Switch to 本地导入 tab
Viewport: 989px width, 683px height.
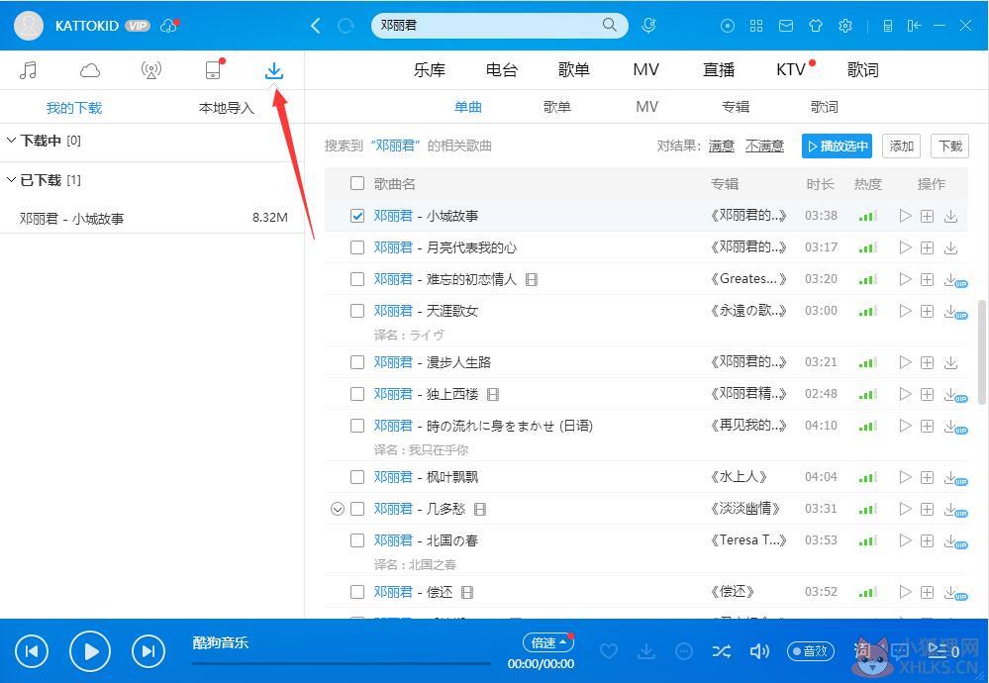pyautogui.click(x=227, y=108)
